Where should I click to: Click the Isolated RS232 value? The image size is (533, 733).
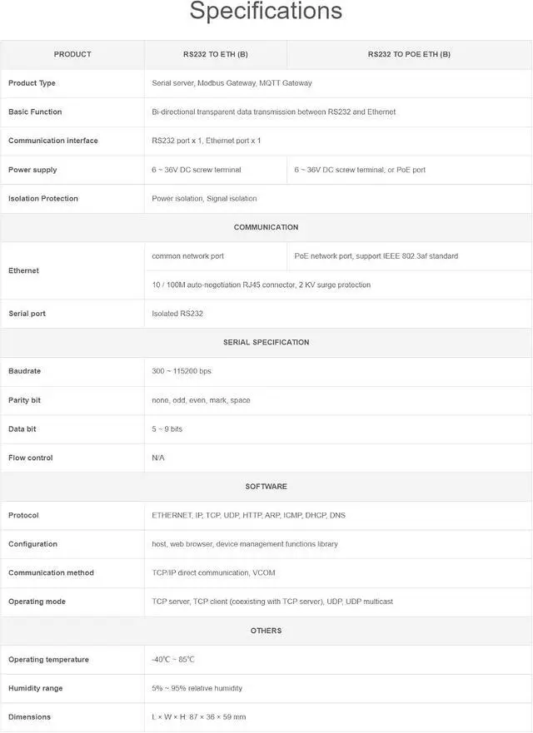177,314
